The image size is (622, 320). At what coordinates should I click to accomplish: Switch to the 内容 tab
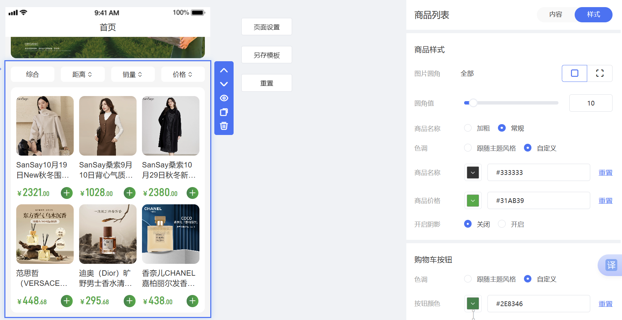556,15
